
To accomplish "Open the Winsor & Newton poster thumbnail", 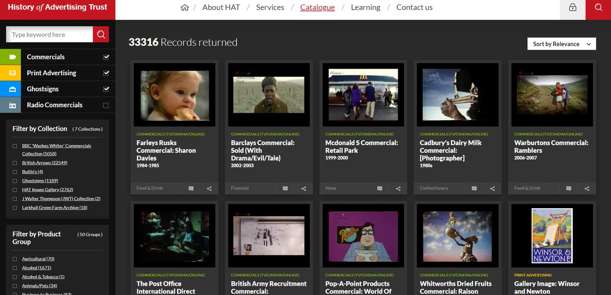I will point(552,236).
